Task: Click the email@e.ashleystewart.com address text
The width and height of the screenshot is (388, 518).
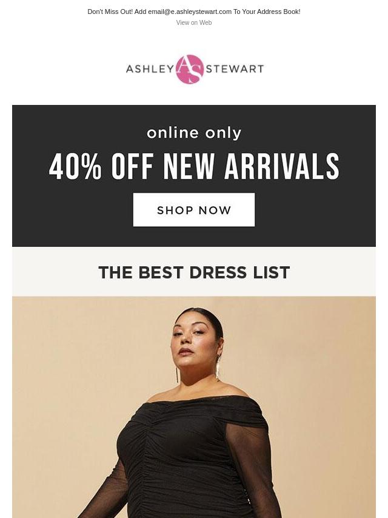Action: [x=190, y=12]
